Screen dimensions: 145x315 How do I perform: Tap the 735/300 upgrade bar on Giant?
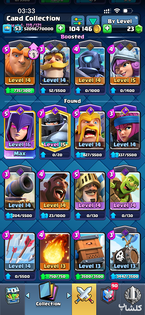(x=20, y=91)
